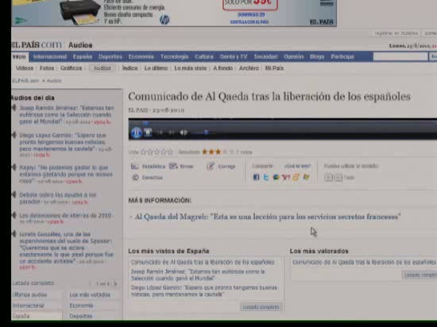437x327 pixels.
Task: Open the Tecnología section
Action: (x=175, y=57)
